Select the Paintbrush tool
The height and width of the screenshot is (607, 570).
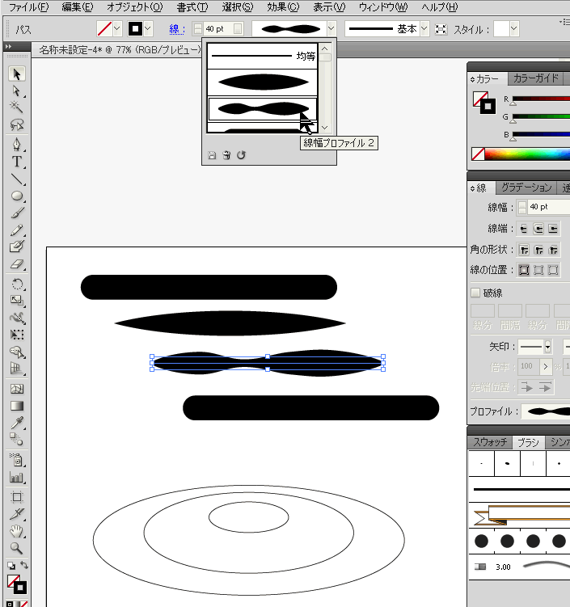point(17,213)
